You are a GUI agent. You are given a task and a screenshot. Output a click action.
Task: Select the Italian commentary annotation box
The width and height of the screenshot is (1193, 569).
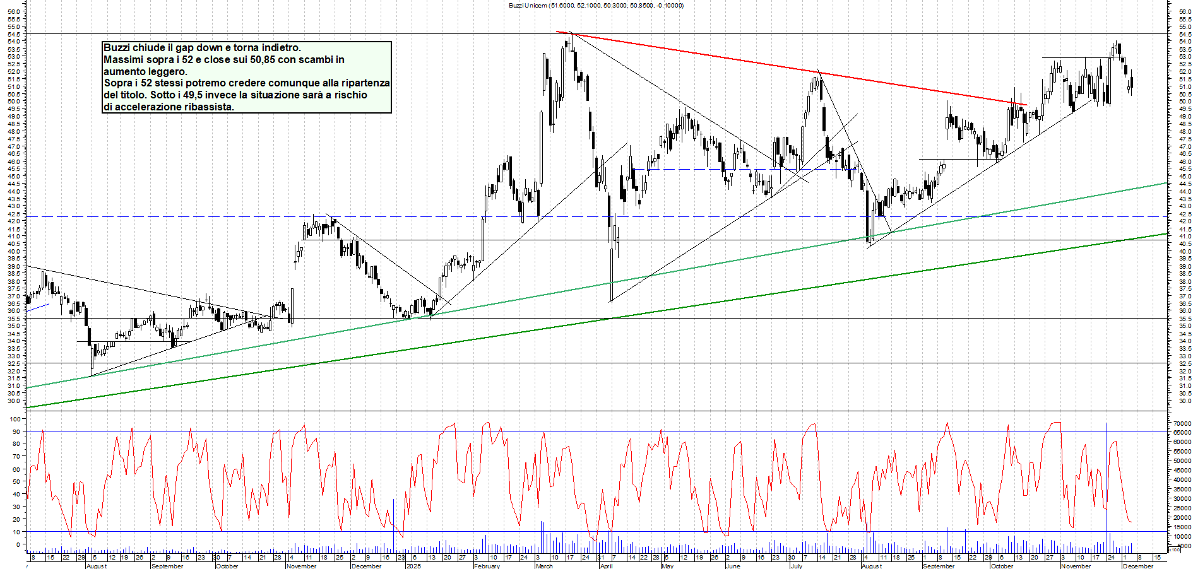[246, 77]
